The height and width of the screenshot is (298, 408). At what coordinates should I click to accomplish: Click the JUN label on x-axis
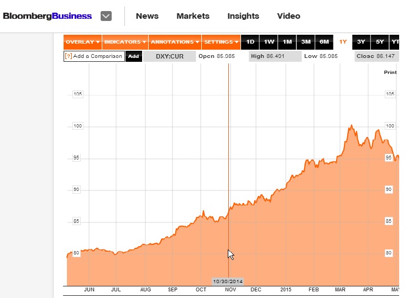click(89, 289)
